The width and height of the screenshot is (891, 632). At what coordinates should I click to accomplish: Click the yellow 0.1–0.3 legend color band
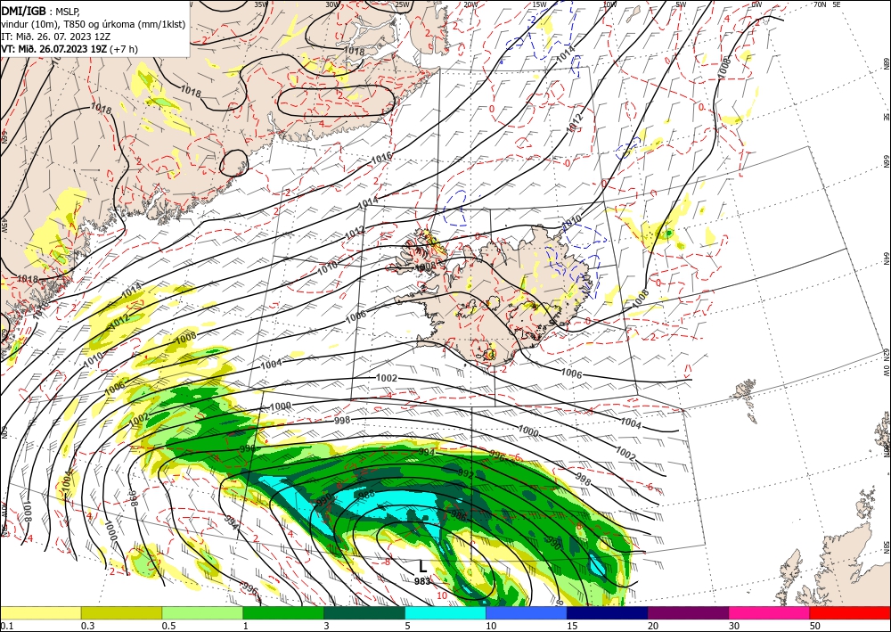click(x=40, y=612)
